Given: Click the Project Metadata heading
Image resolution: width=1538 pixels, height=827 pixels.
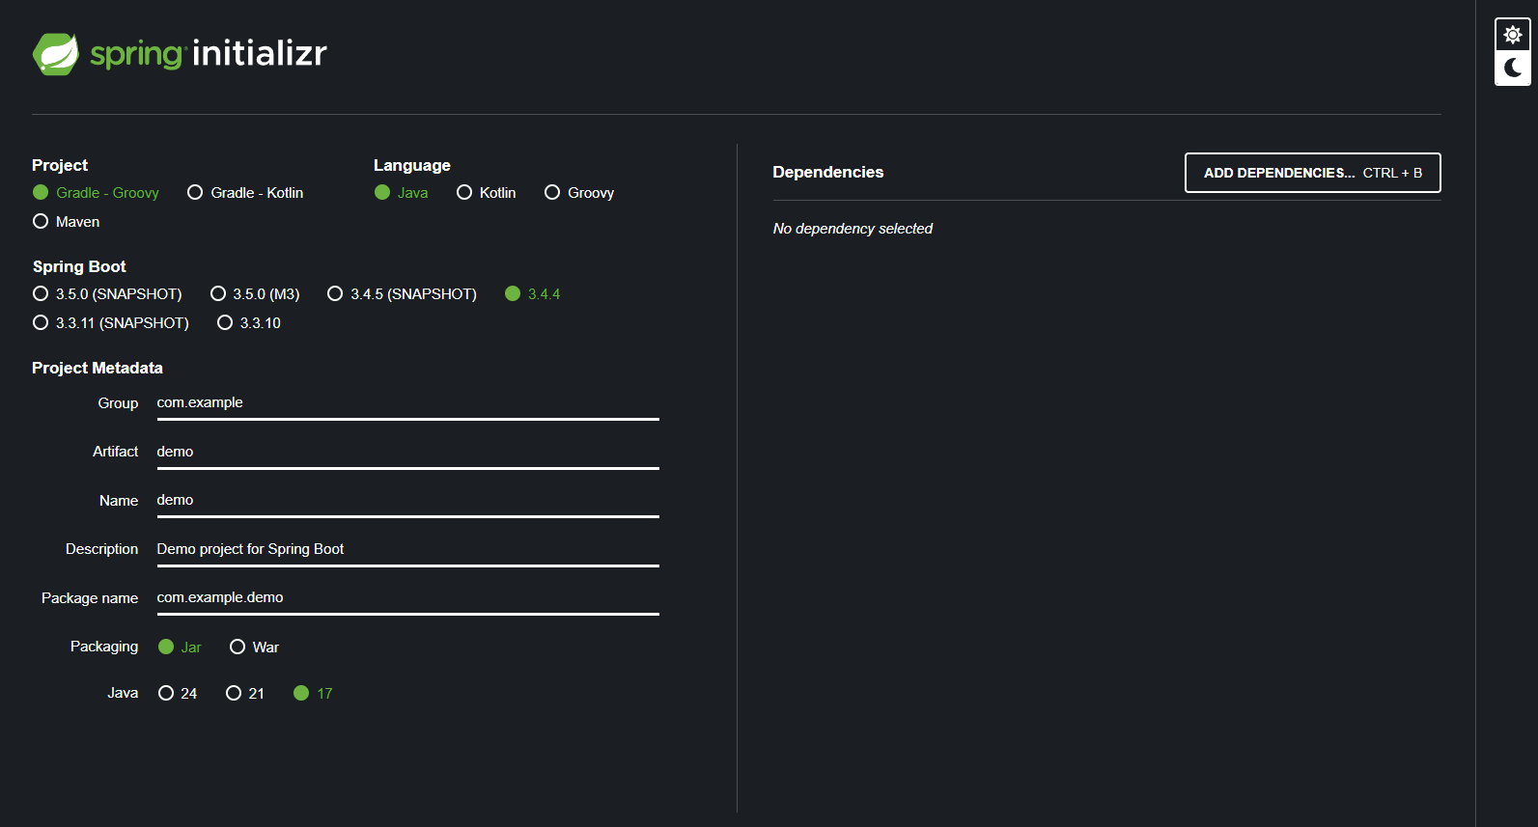Looking at the screenshot, I should [x=98, y=368].
